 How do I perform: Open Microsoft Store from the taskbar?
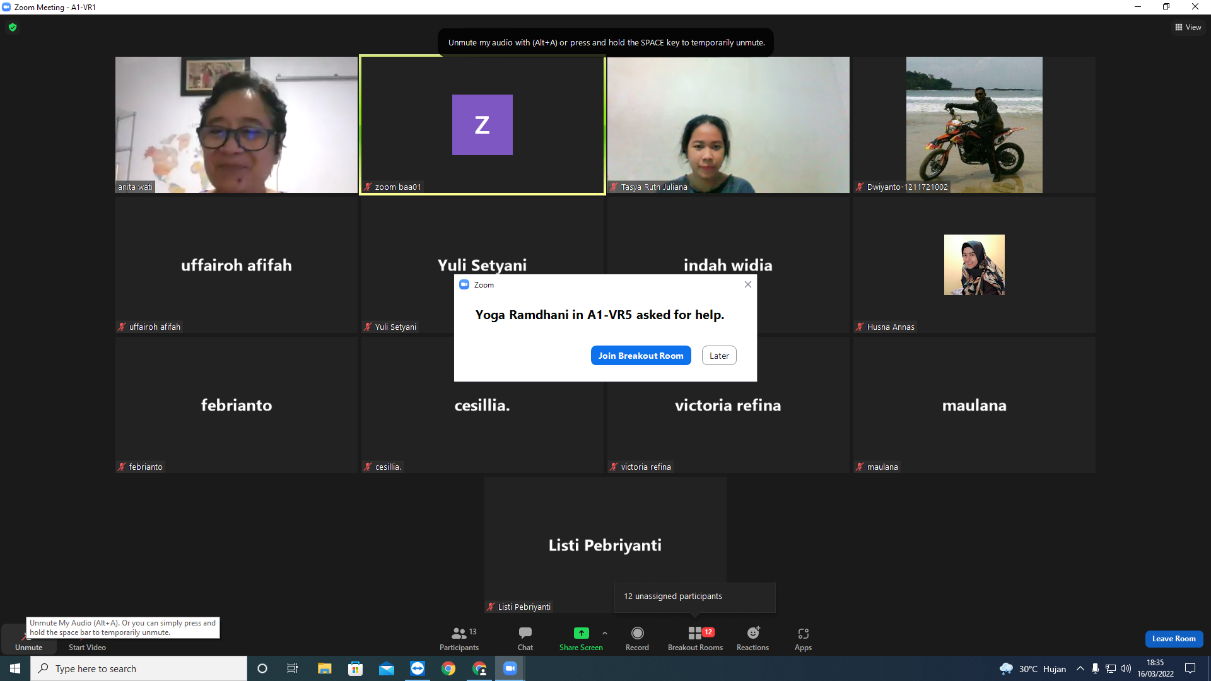pyautogui.click(x=356, y=668)
